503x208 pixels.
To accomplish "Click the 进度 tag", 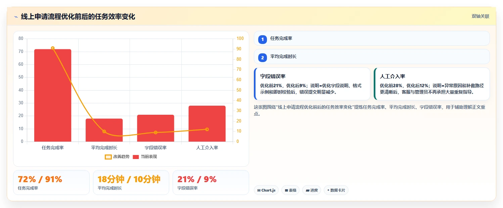I will [x=312, y=190].
